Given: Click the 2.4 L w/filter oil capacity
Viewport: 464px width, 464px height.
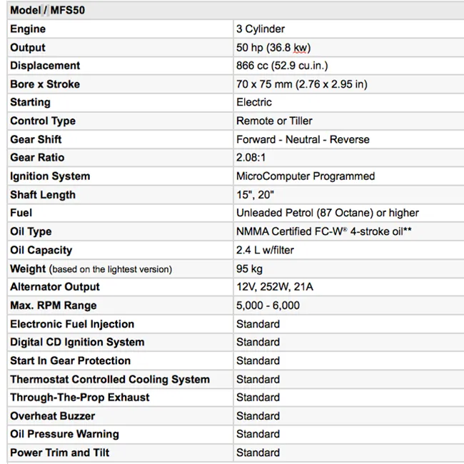Looking at the screenshot, I should [x=265, y=251].
